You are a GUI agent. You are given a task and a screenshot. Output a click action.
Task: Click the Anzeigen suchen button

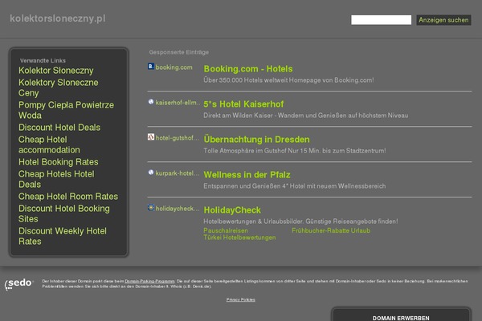[443, 20]
